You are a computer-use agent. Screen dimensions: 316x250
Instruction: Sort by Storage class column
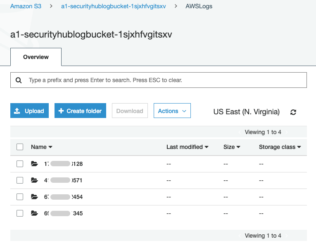click(x=280, y=147)
